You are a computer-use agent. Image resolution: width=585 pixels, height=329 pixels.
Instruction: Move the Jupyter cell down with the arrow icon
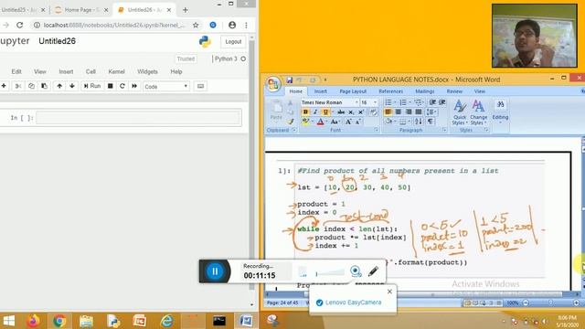[x=72, y=86]
